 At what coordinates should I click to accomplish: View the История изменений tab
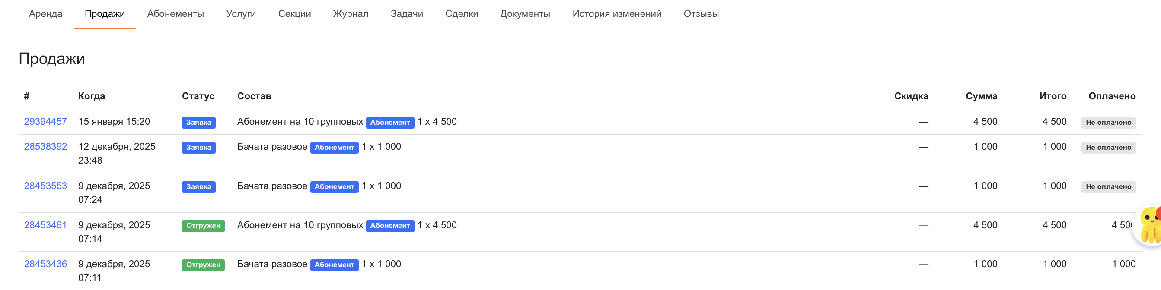[616, 14]
